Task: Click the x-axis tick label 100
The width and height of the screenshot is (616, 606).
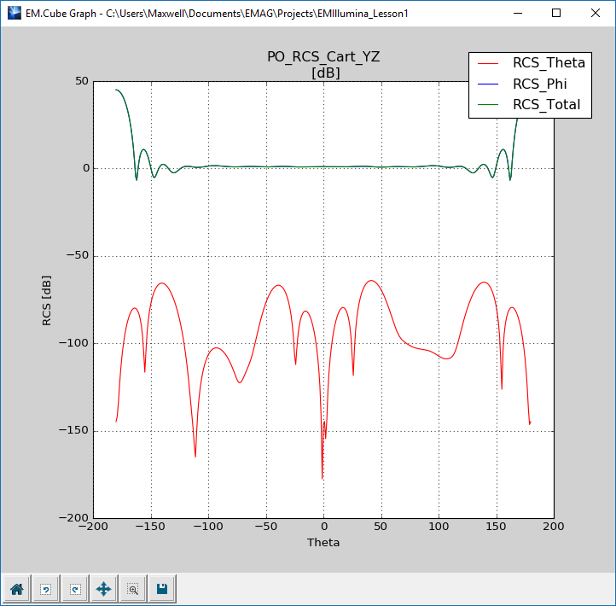Action: point(439,527)
